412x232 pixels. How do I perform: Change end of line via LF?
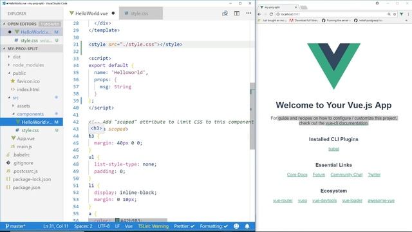click(117, 226)
